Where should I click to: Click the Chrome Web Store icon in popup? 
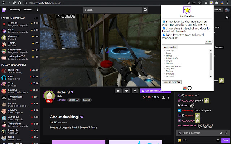[185, 88]
